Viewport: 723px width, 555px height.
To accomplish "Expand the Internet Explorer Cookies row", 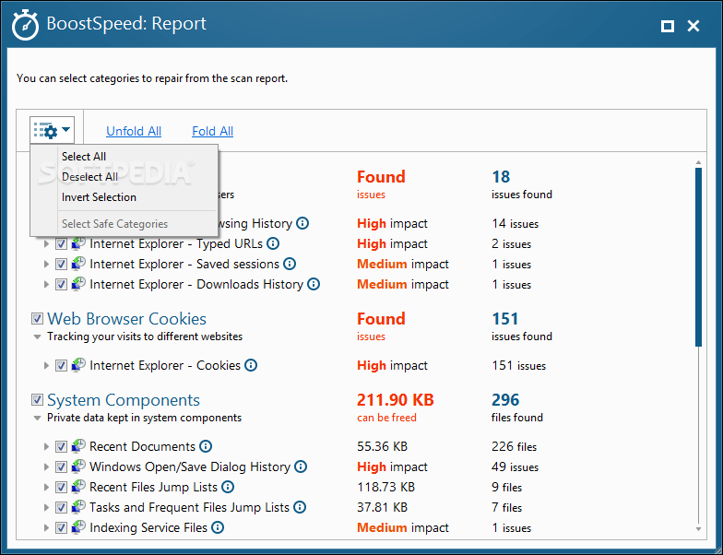I will pos(46,365).
